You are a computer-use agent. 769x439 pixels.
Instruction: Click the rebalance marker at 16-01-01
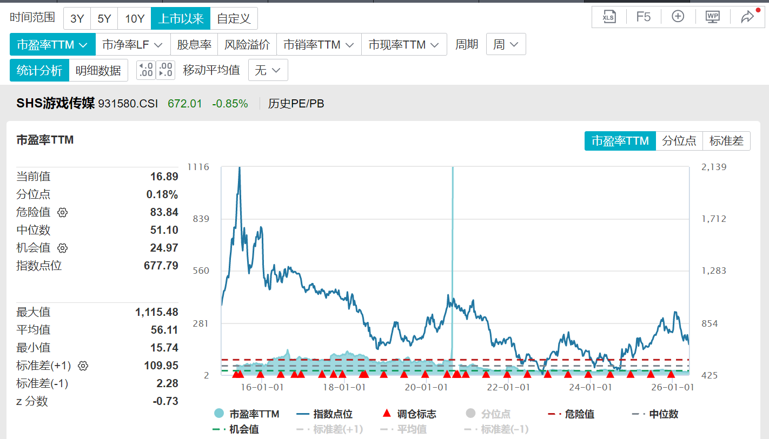click(260, 374)
